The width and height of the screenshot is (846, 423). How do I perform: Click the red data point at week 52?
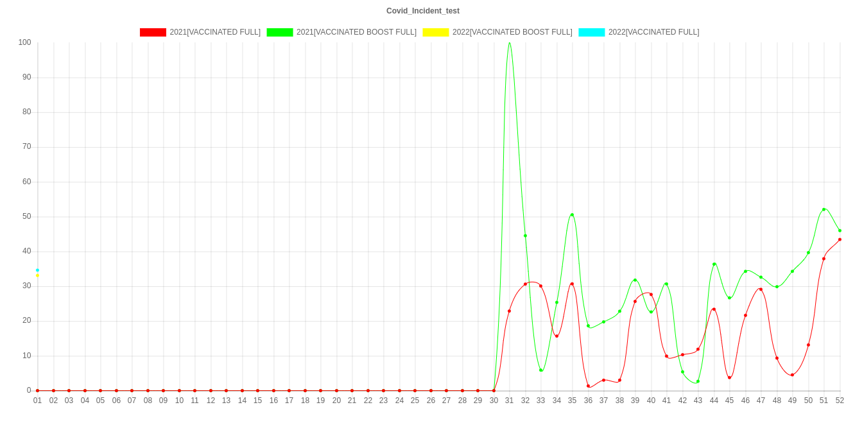point(840,239)
